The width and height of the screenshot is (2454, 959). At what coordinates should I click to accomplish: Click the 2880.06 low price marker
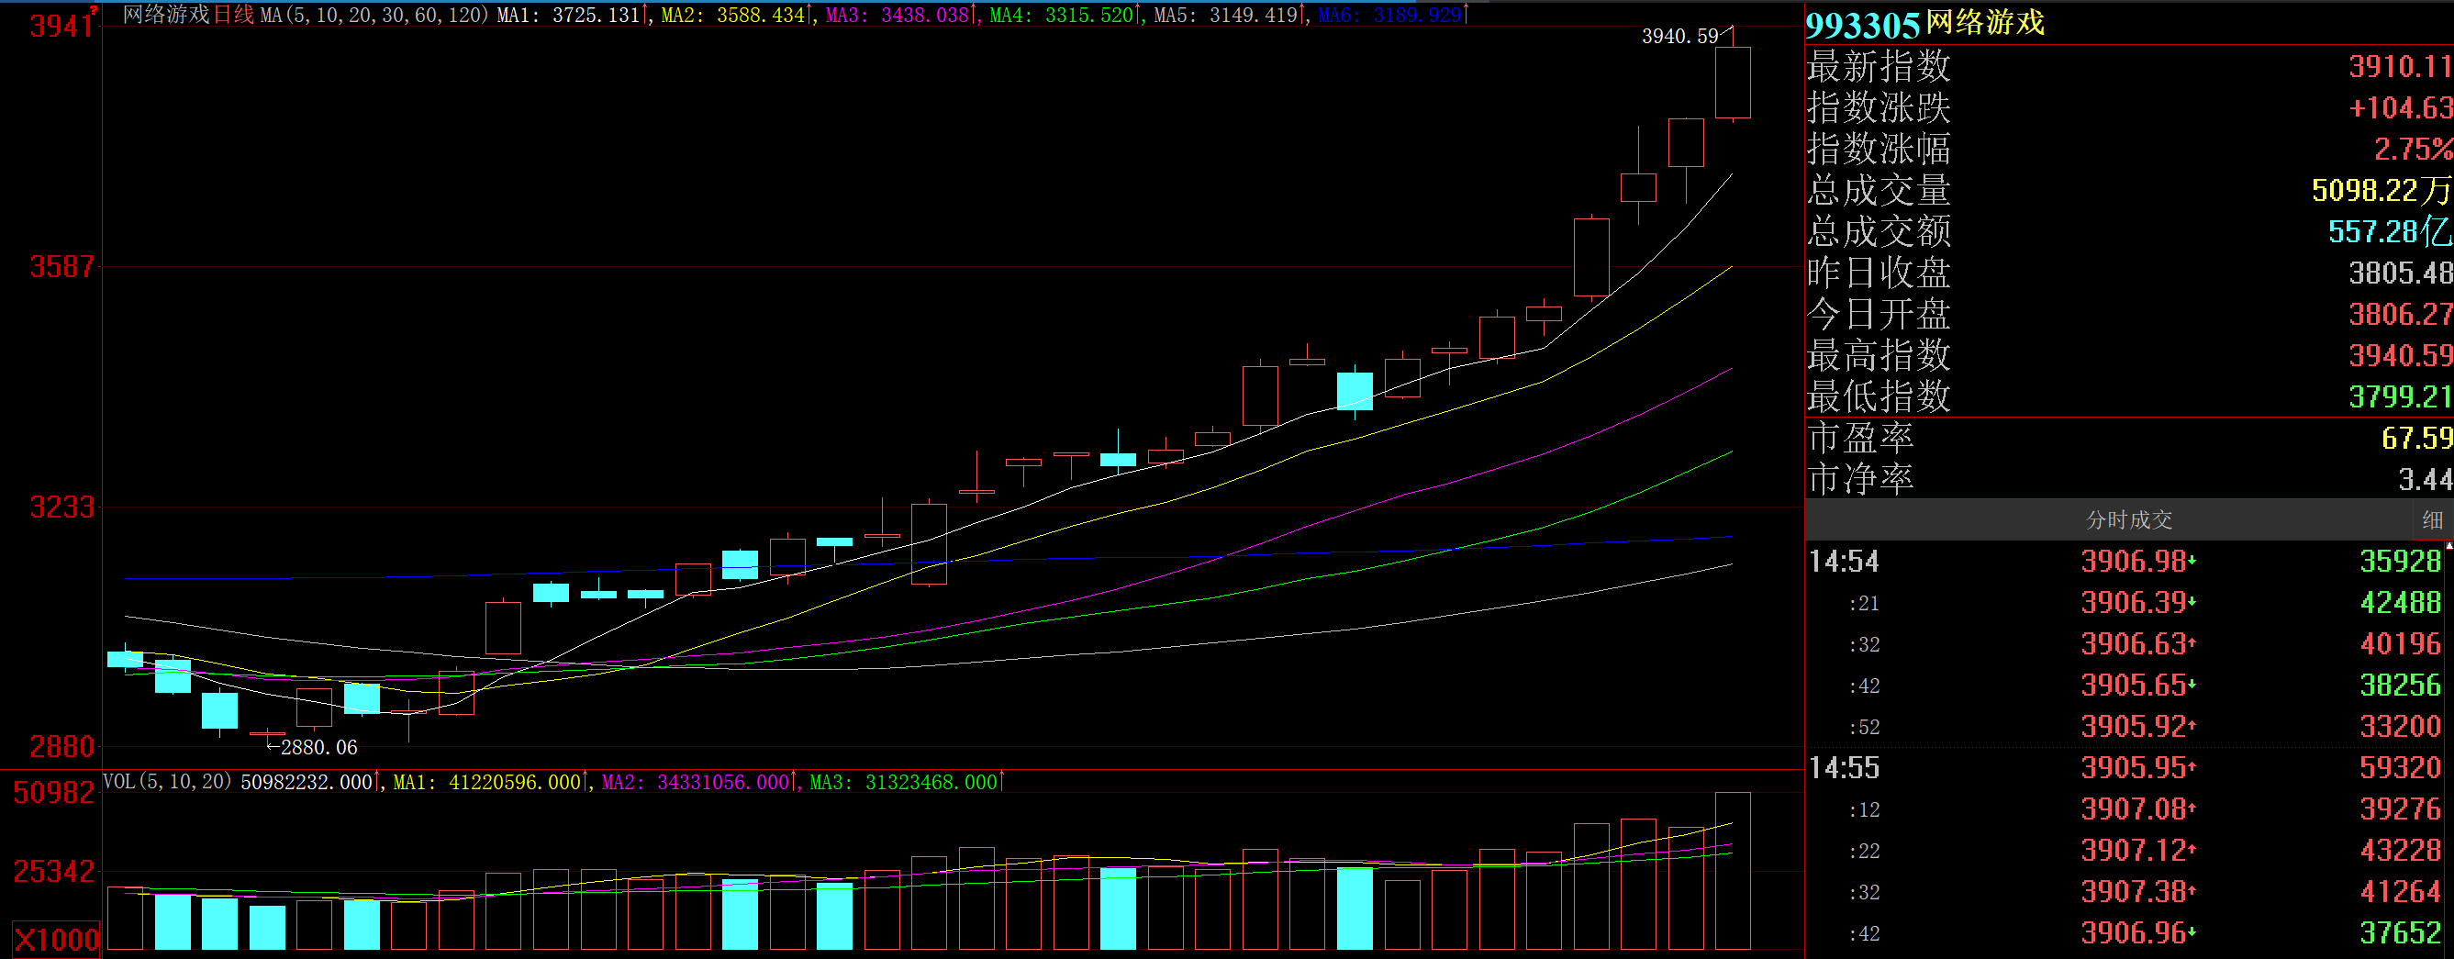[x=318, y=748]
